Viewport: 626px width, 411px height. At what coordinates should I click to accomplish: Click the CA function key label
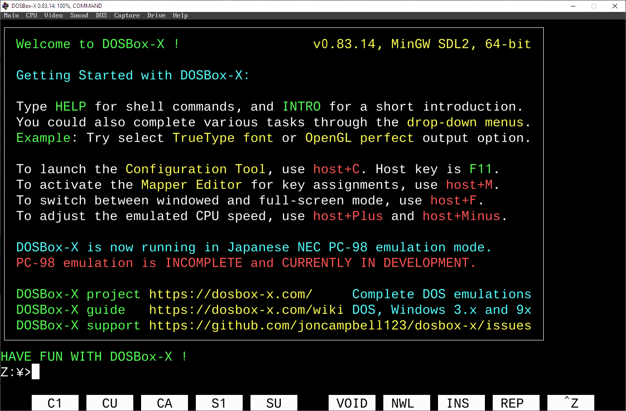(165, 403)
